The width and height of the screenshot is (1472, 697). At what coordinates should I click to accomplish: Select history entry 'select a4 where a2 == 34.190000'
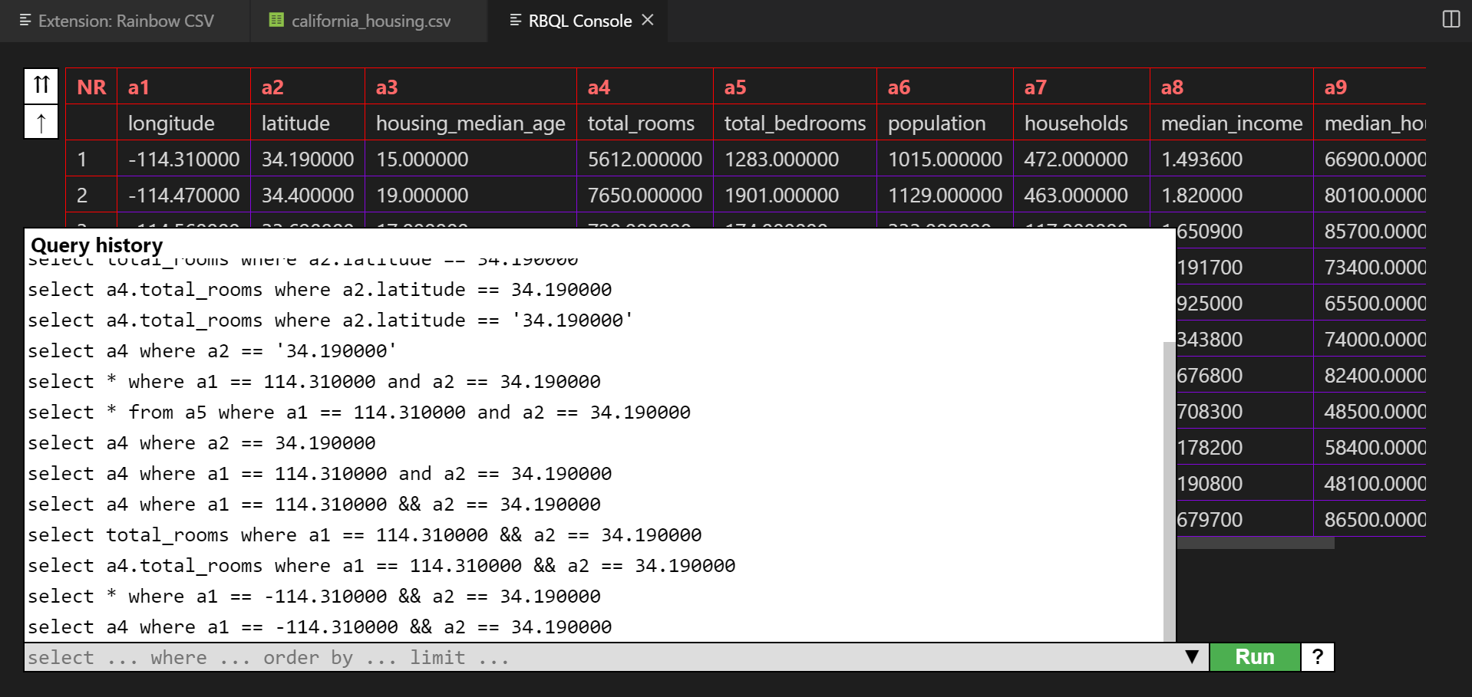coord(201,442)
